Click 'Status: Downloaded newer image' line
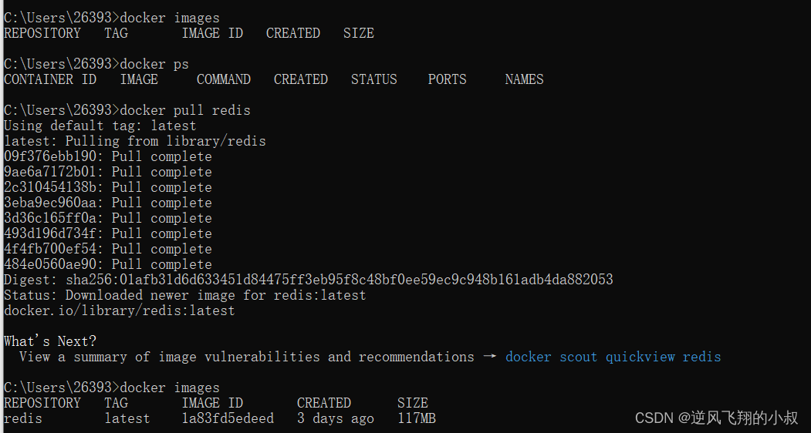Screen dimensions: 811x433 click(184, 296)
